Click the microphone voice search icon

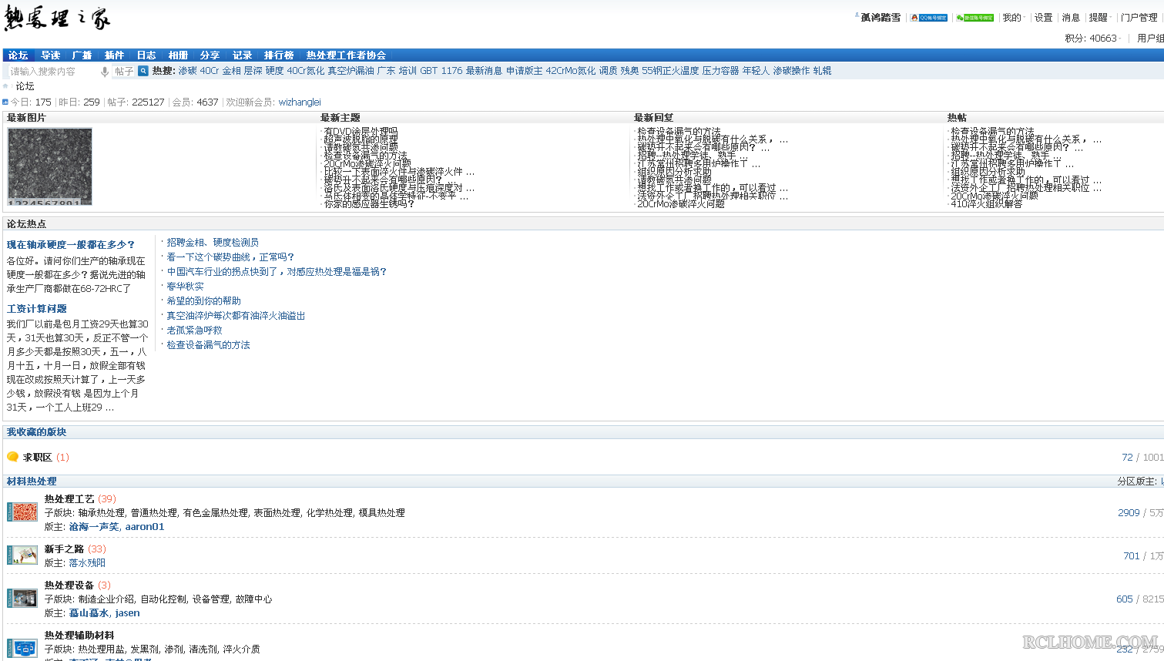105,72
